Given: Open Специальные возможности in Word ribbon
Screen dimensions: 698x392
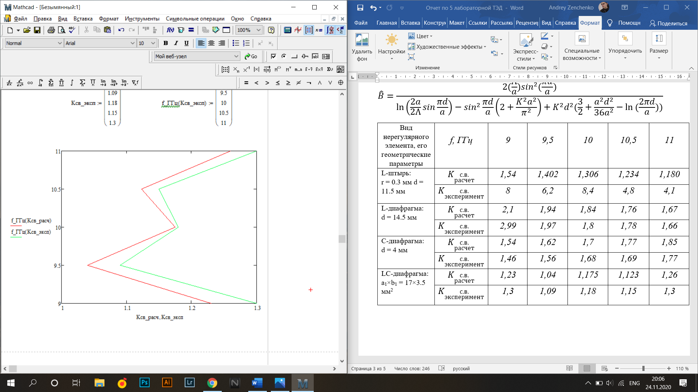Looking at the screenshot, I should tap(582, 46).
